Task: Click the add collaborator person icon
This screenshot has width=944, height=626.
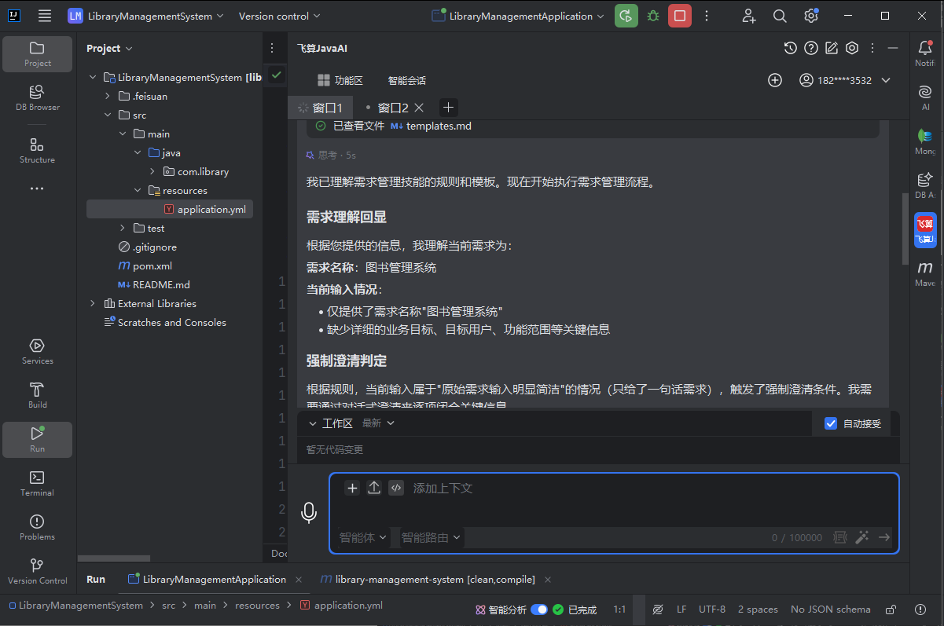Action: coord(748,16)
